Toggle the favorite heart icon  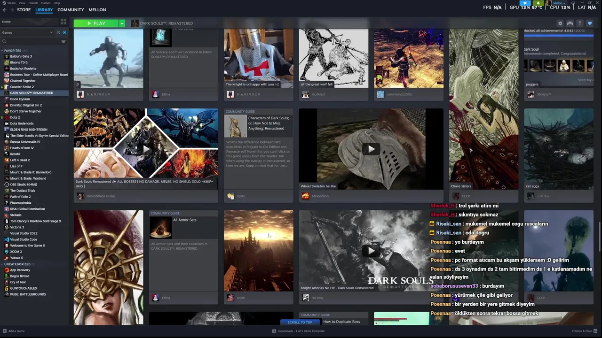click(x=590, y=23)
